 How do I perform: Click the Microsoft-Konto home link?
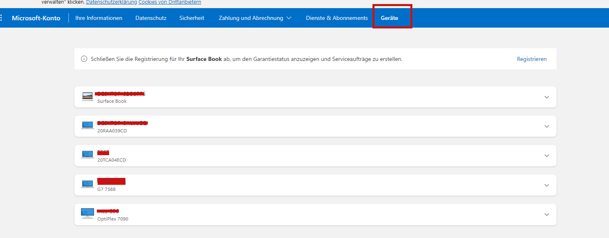point(36,18)
